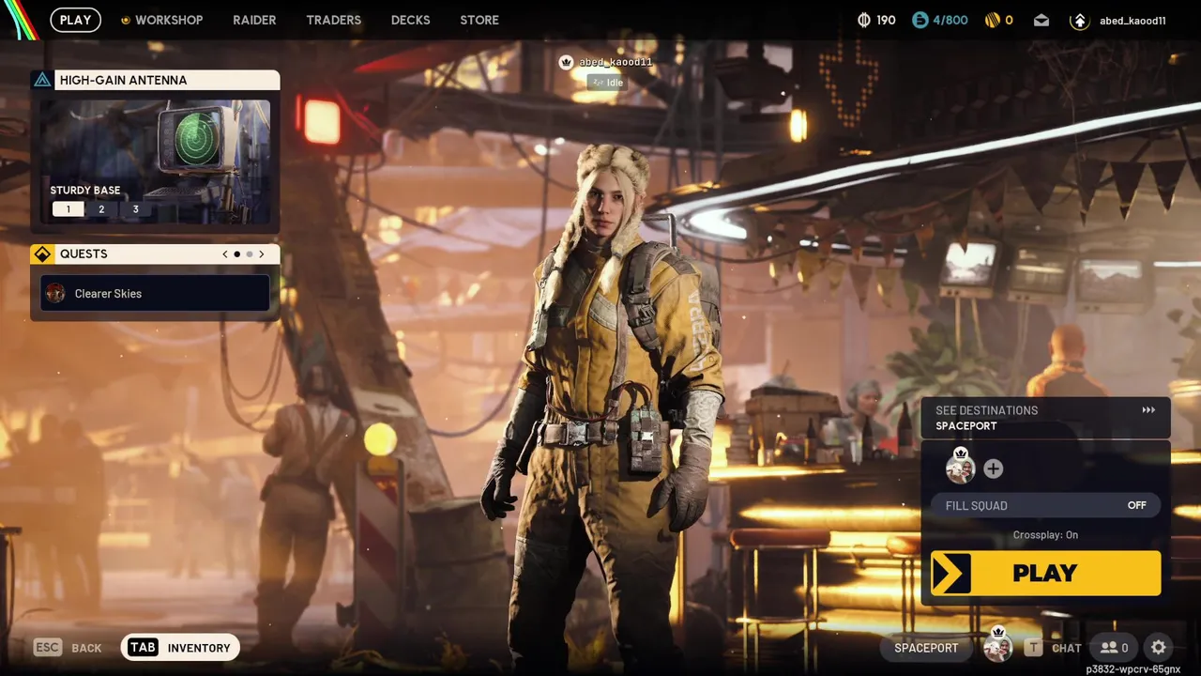Open the Clearer Skies quest
The width and height of the screenshot is (1201, 676).
point(155,293)
